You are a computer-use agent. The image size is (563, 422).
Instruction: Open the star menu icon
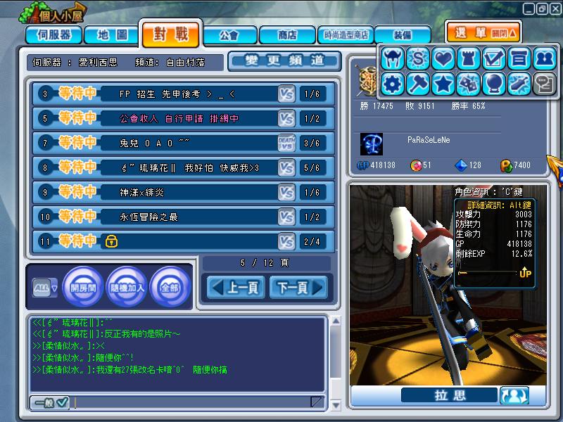tap(443, 84)
